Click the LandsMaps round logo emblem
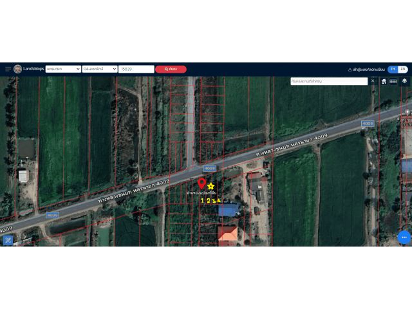Image resolution: width=412 pixels, height=309 pixels. pos(17,69)
